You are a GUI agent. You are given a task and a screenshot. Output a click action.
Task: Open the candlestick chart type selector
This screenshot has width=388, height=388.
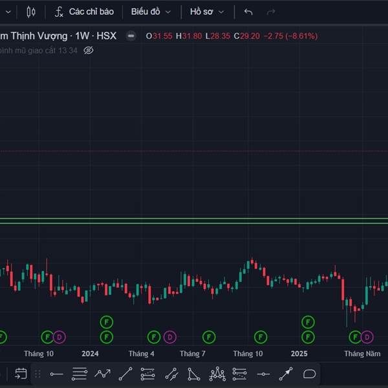30,12
